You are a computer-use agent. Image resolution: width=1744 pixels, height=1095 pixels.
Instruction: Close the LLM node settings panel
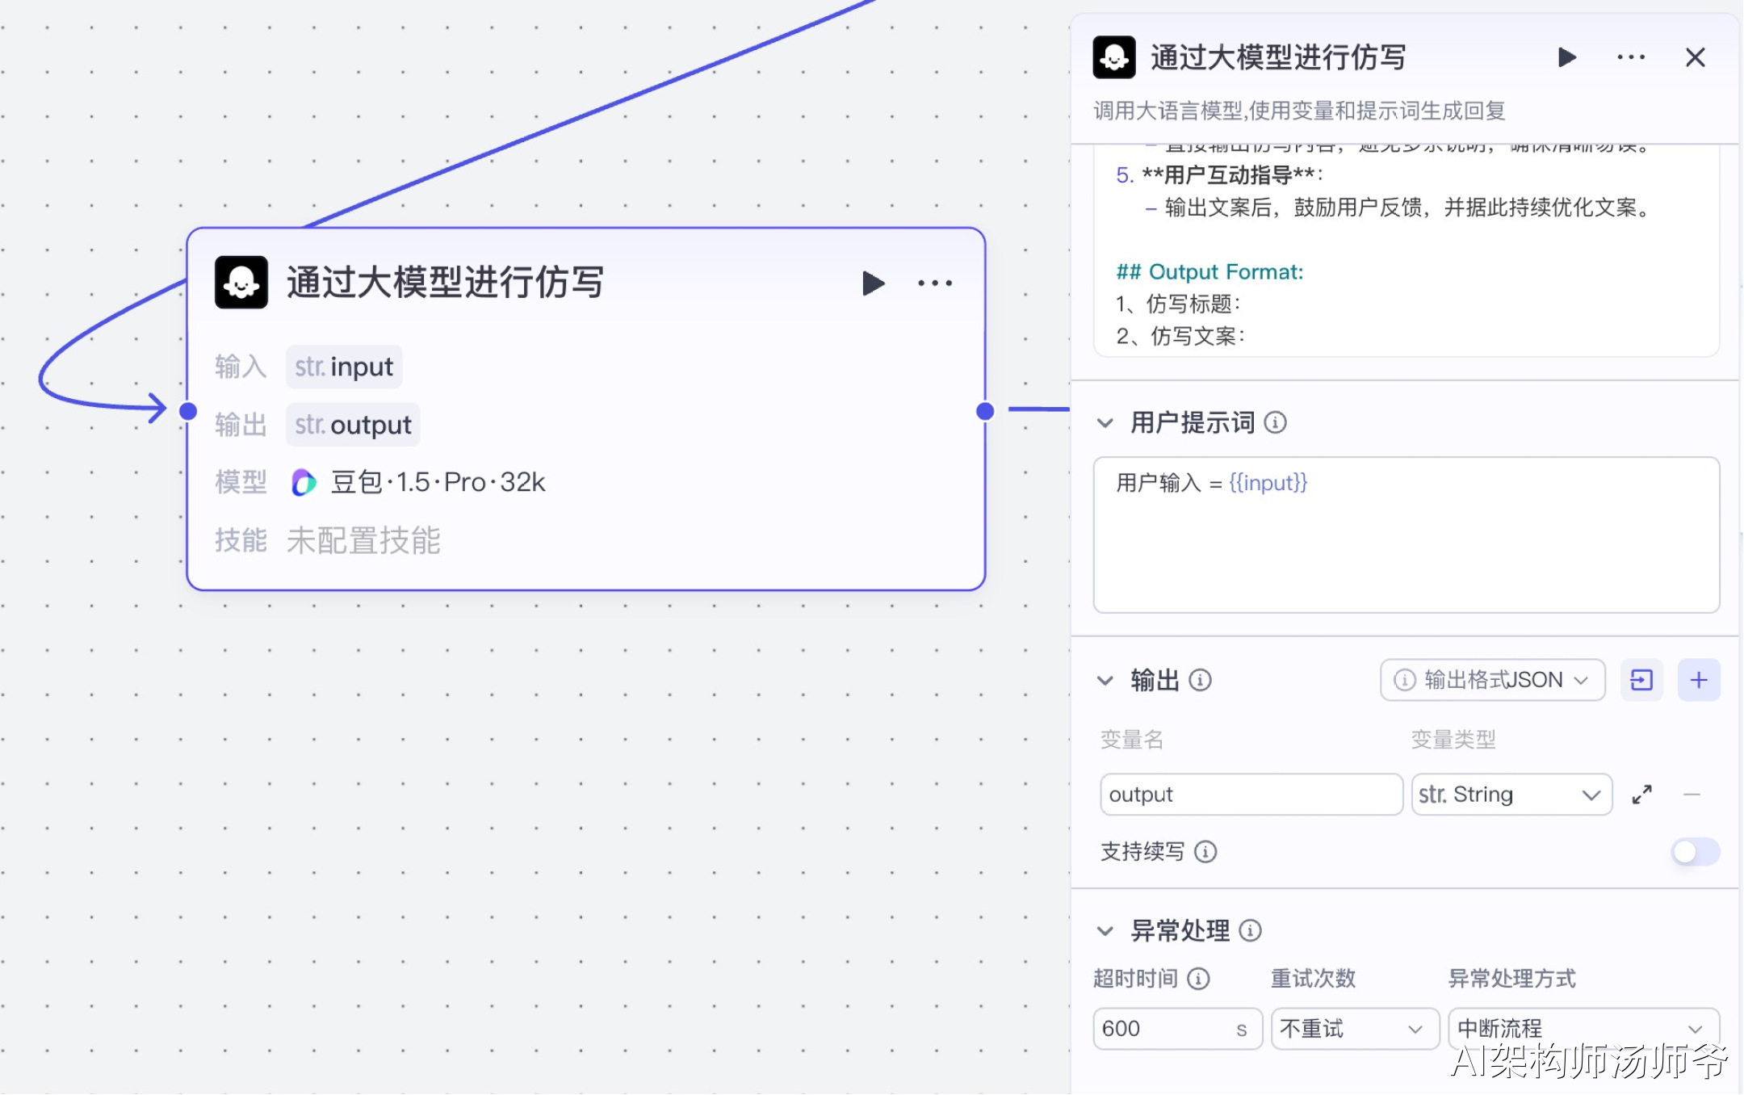1695,57
